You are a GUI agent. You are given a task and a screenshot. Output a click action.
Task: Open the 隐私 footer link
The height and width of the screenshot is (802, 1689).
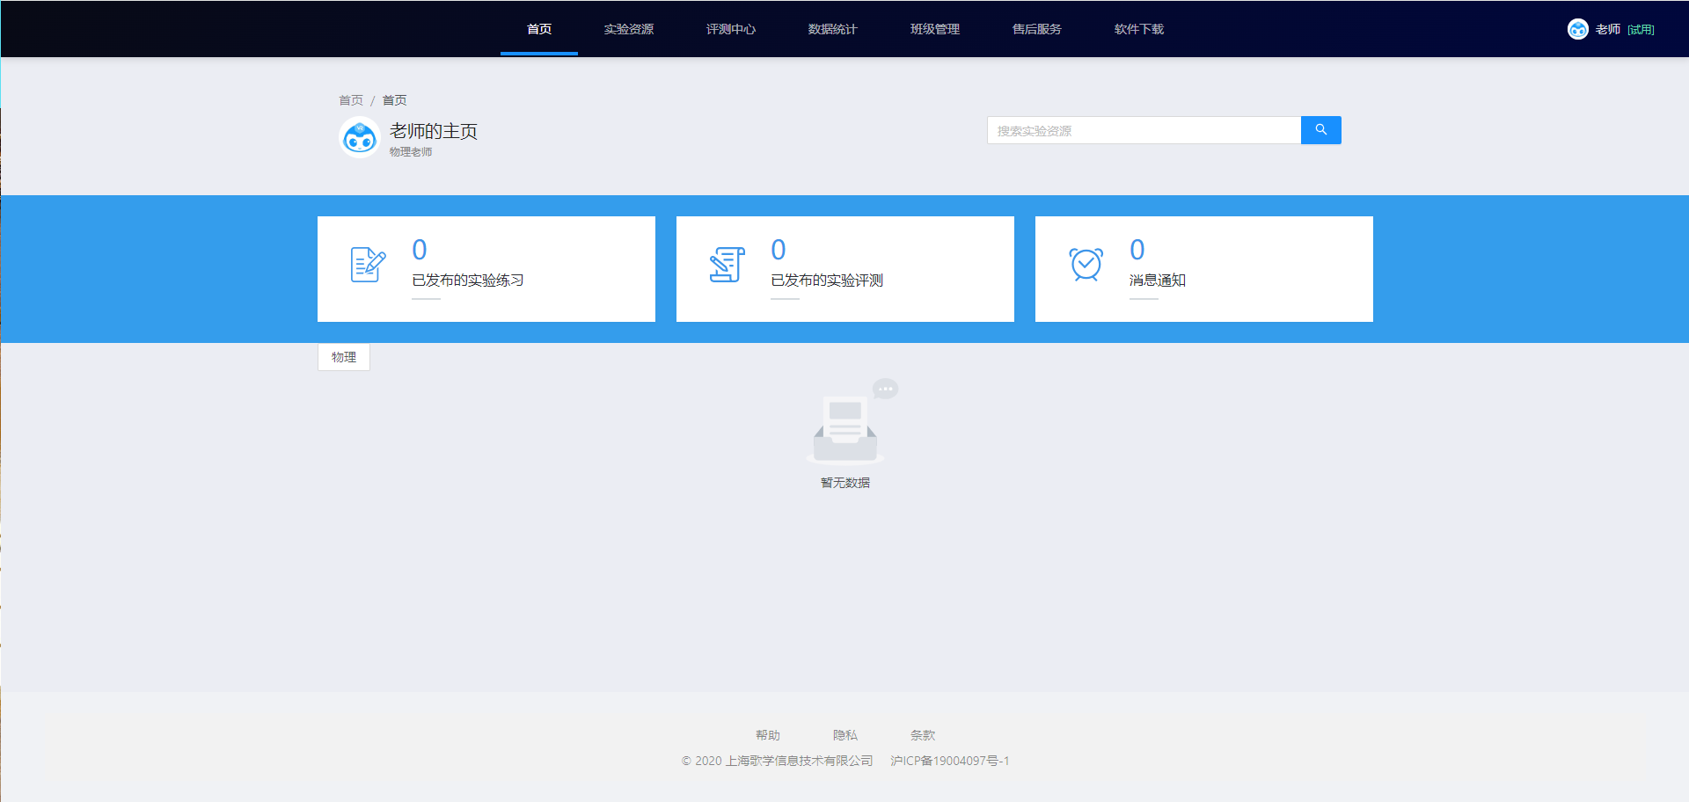[844, 735]
